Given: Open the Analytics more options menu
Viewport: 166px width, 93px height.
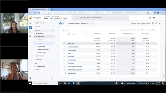Looking at the screenshot, I should (x=158, y=18).
